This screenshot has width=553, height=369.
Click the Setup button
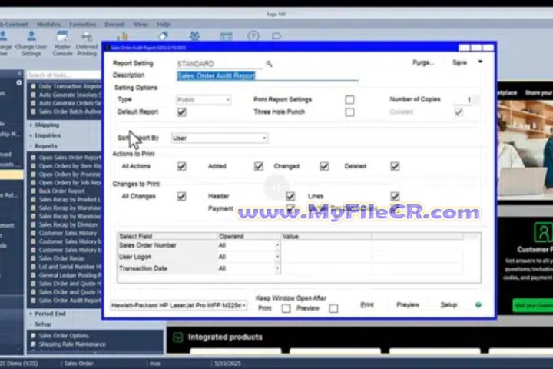[449, 304]
